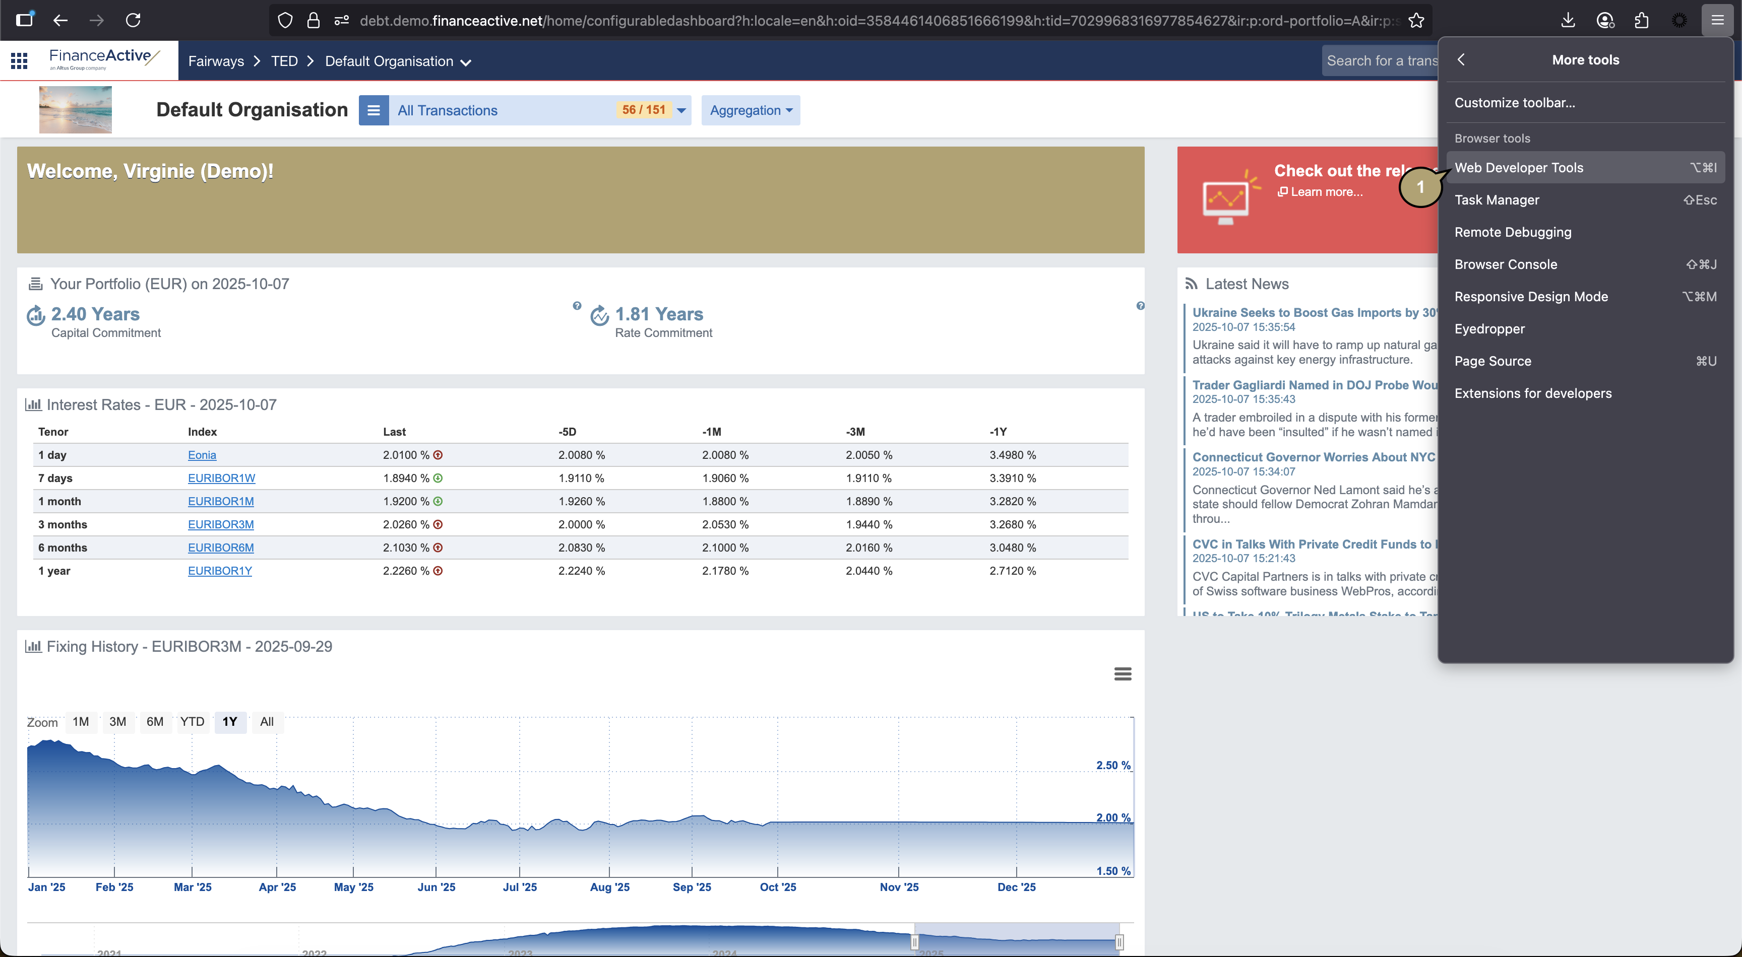Open the apps grid launcher icon

pos(19,61)
